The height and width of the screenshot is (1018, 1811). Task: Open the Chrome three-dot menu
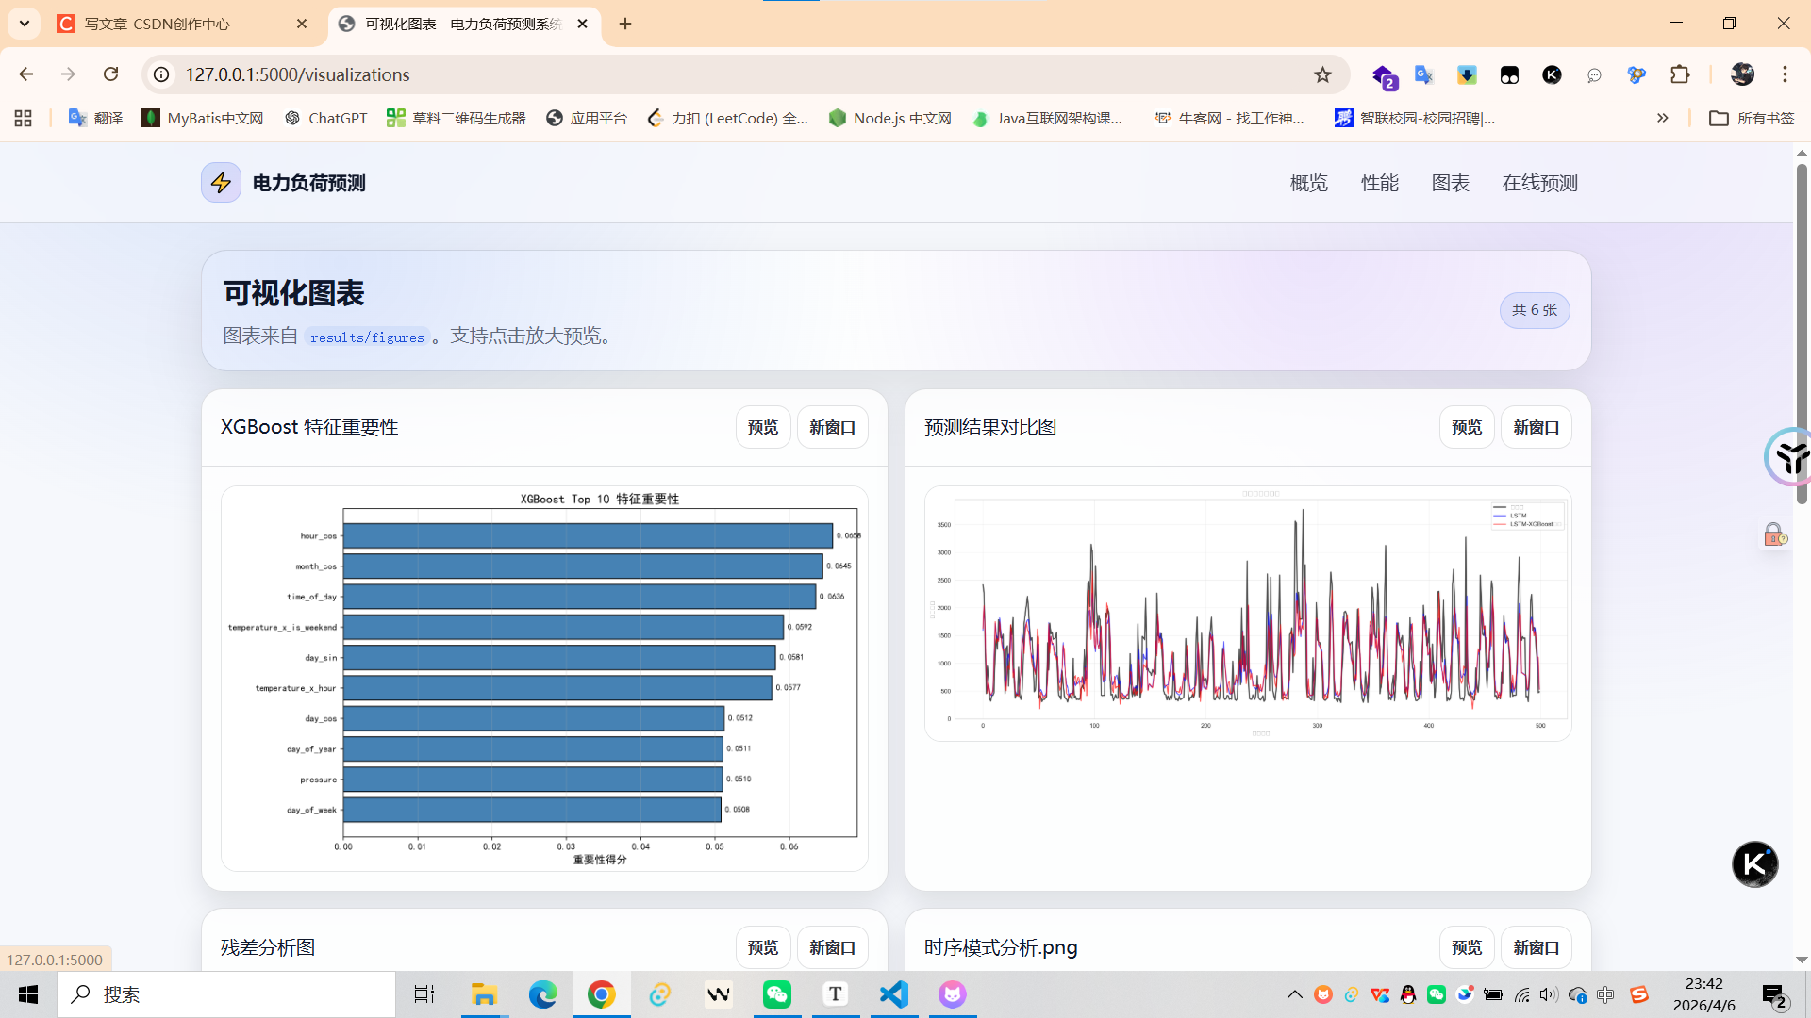click(1785, 74)
